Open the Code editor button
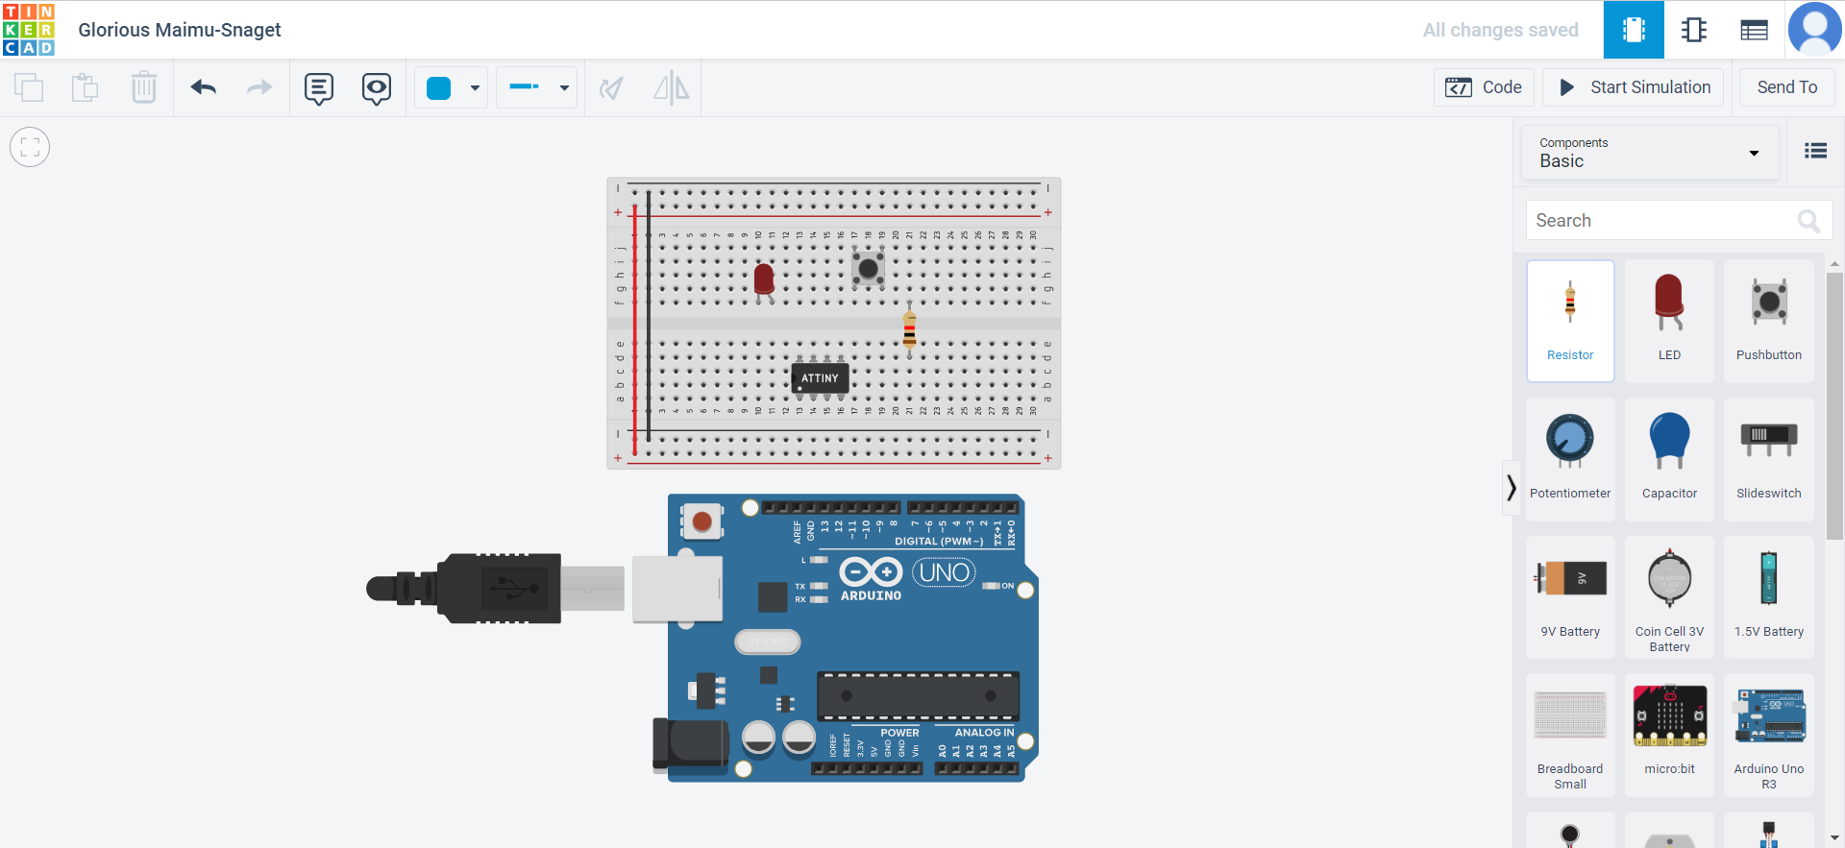The width and height of the screenshot is (1845, 848). click(1484, 87)
